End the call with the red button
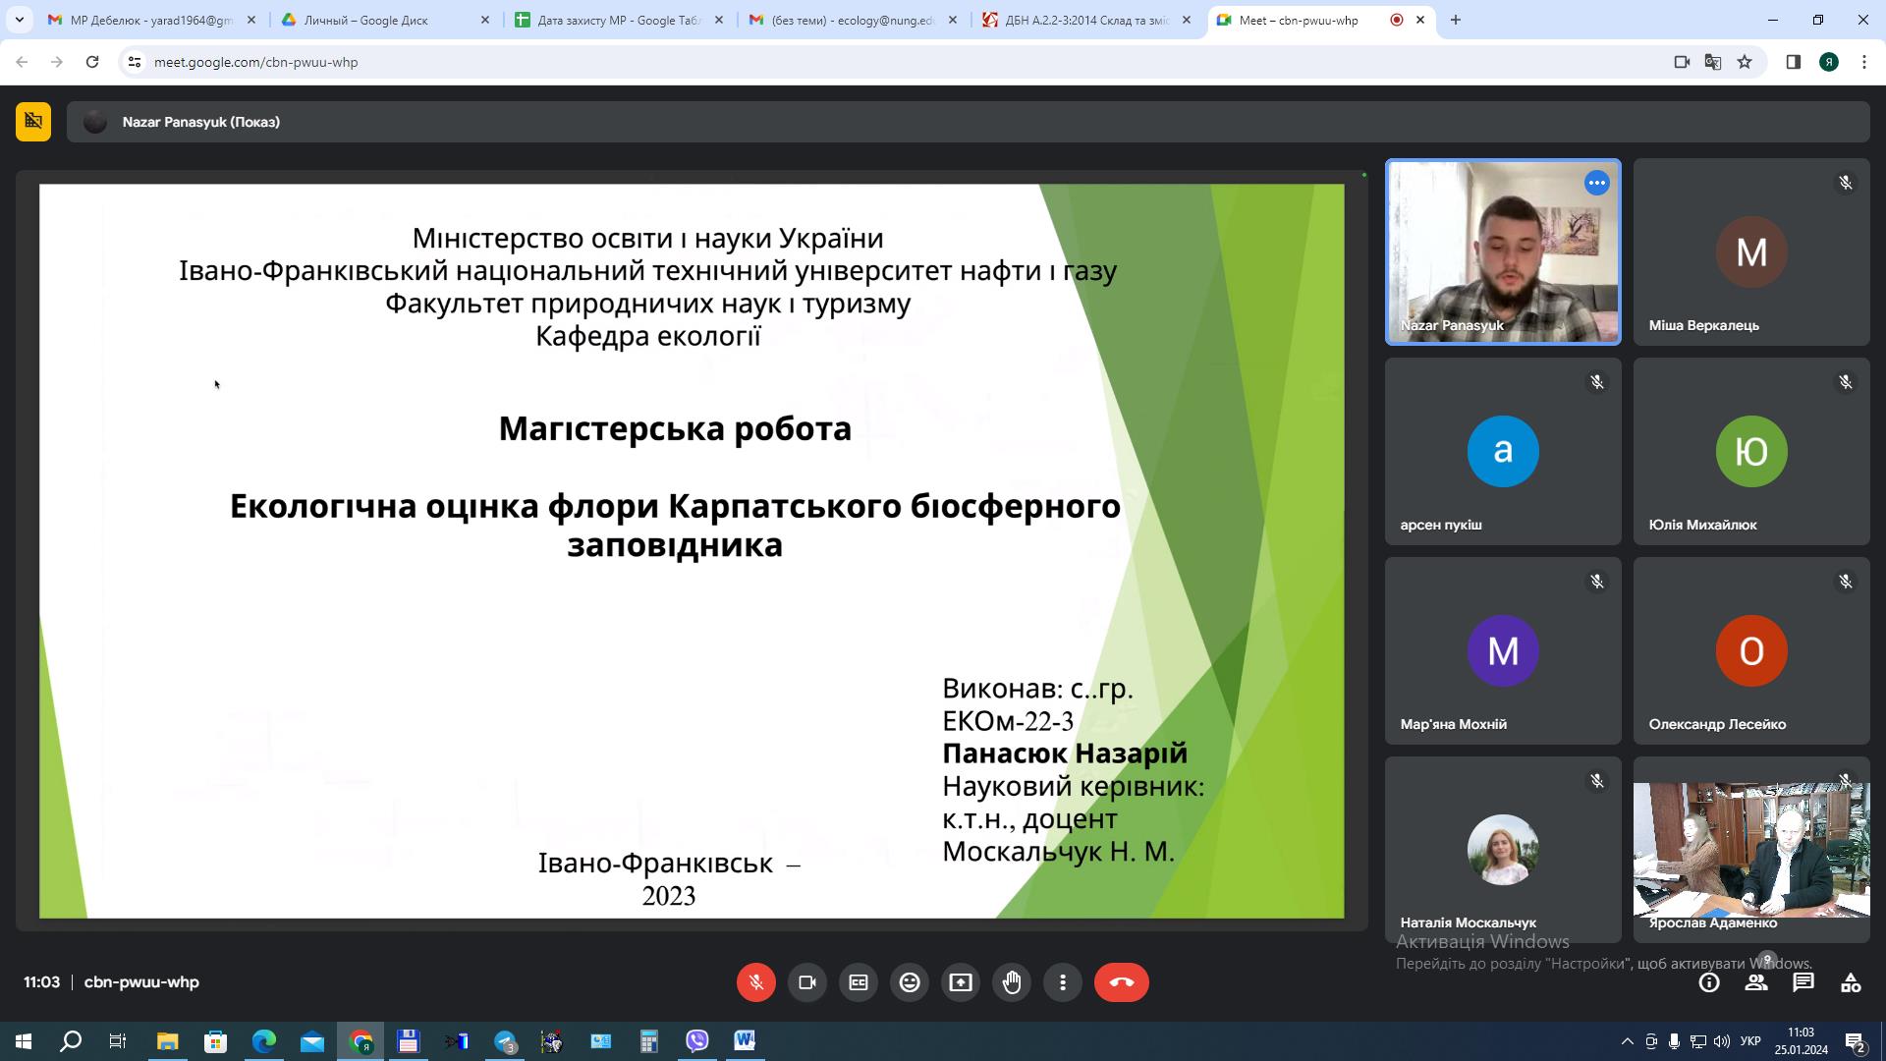Viewport: 1886px width, 1061px height. tap(1120, 981)
